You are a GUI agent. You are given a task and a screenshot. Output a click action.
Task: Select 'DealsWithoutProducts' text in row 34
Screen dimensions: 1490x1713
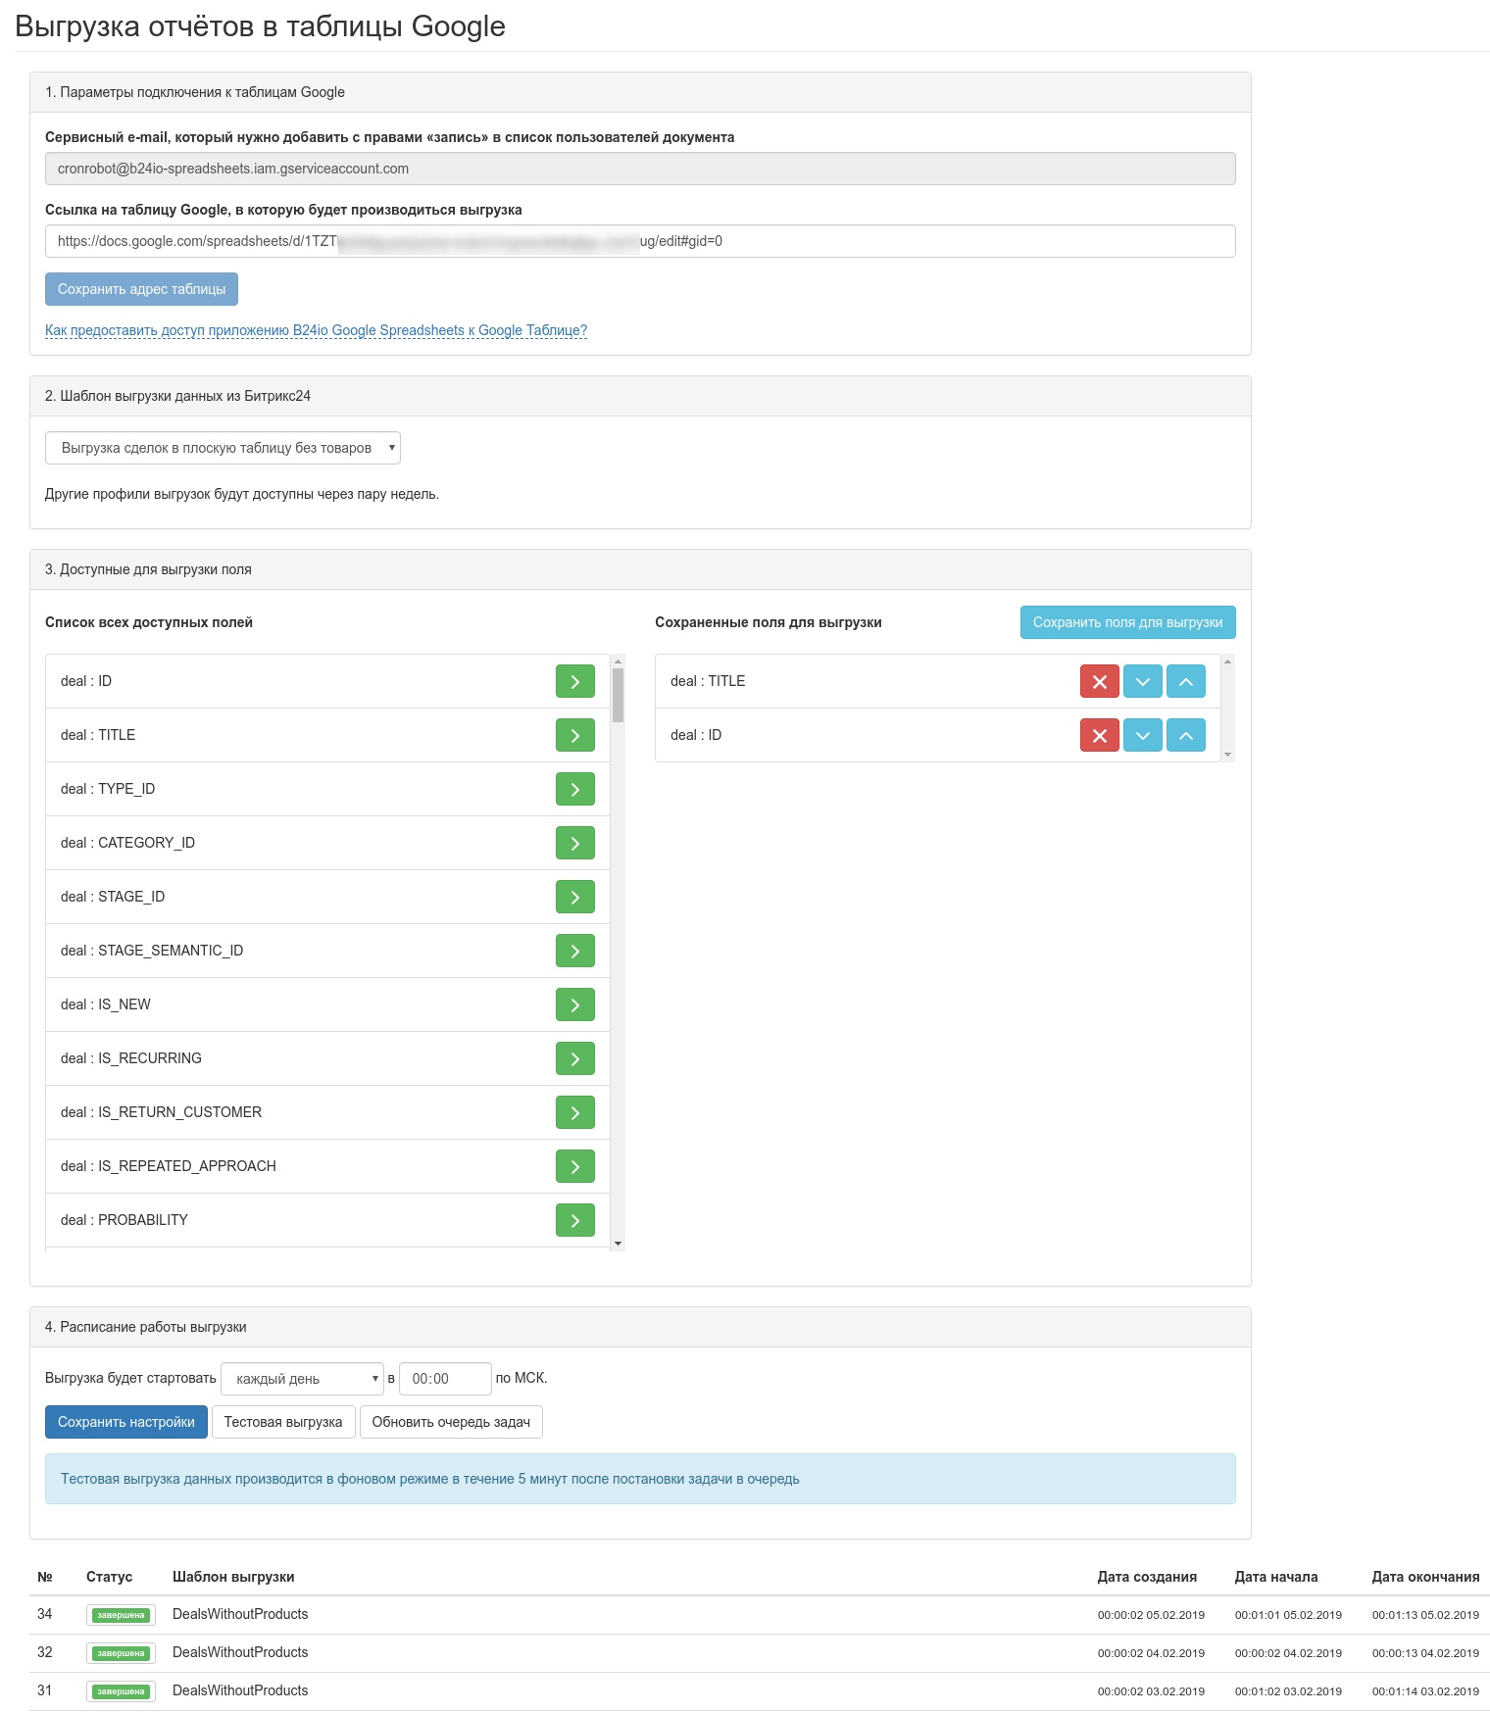240,1614
